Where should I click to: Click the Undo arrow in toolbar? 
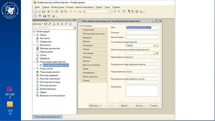coord(71,11)
